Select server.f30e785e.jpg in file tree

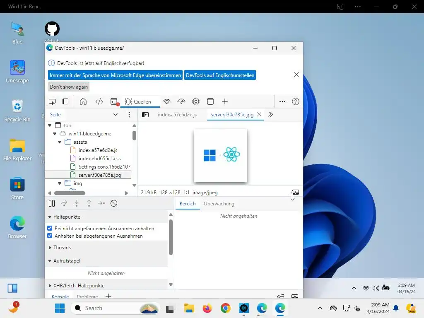[100, 175]
